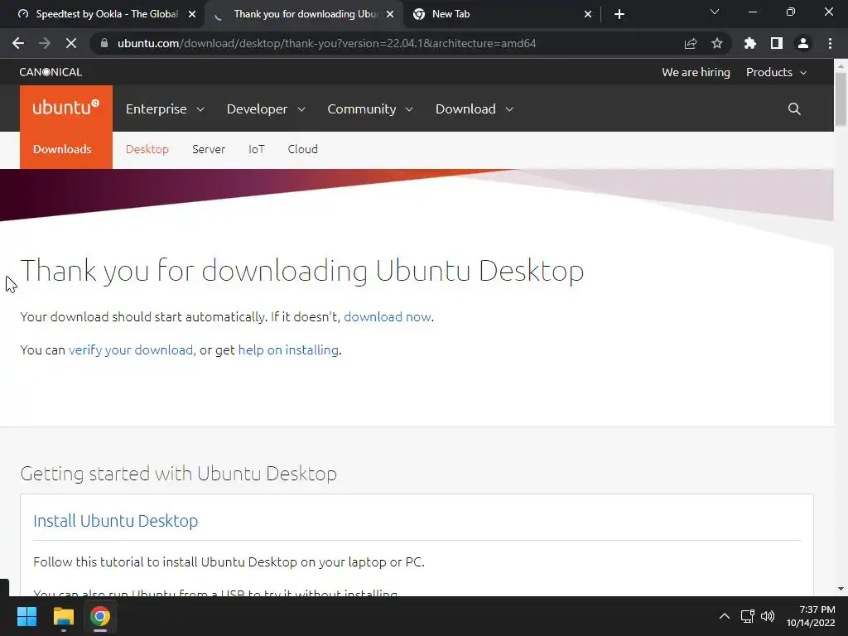View site info via padlock icon
The width and height of the screenshot is (848, 636).
[x=104, y=43]
